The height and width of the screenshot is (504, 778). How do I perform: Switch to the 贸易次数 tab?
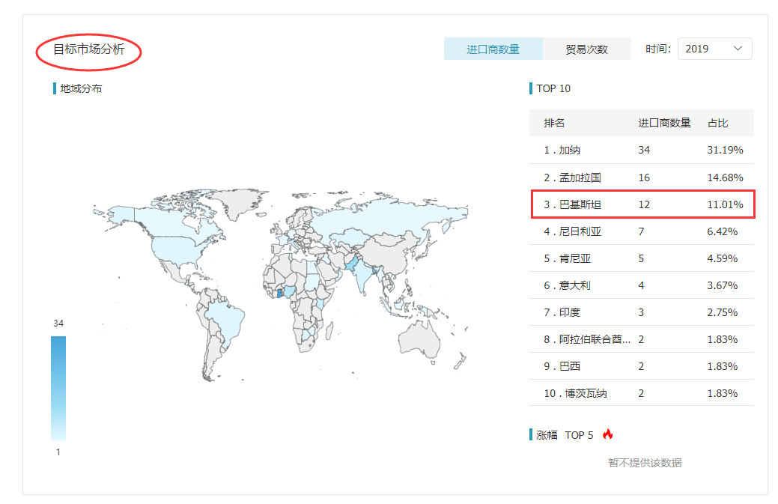tap(586, 48)
